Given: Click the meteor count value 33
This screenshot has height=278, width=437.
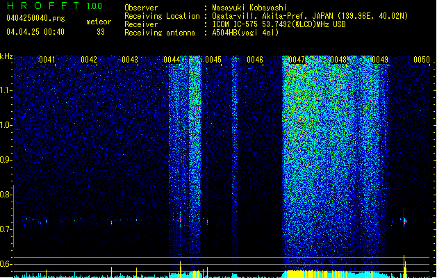Looking at the screenshot, I should click(101, 32).
